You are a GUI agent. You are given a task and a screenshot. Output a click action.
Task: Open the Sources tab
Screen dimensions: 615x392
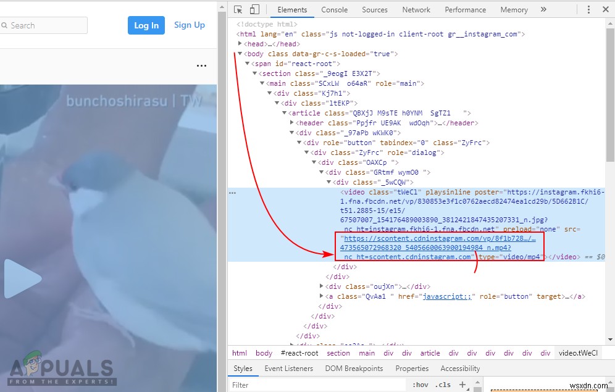(375, 10)
